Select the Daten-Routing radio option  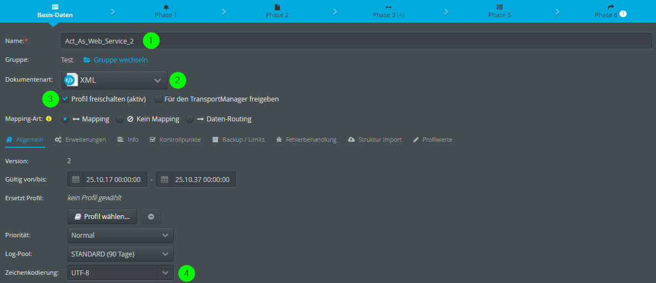(190, 119)
